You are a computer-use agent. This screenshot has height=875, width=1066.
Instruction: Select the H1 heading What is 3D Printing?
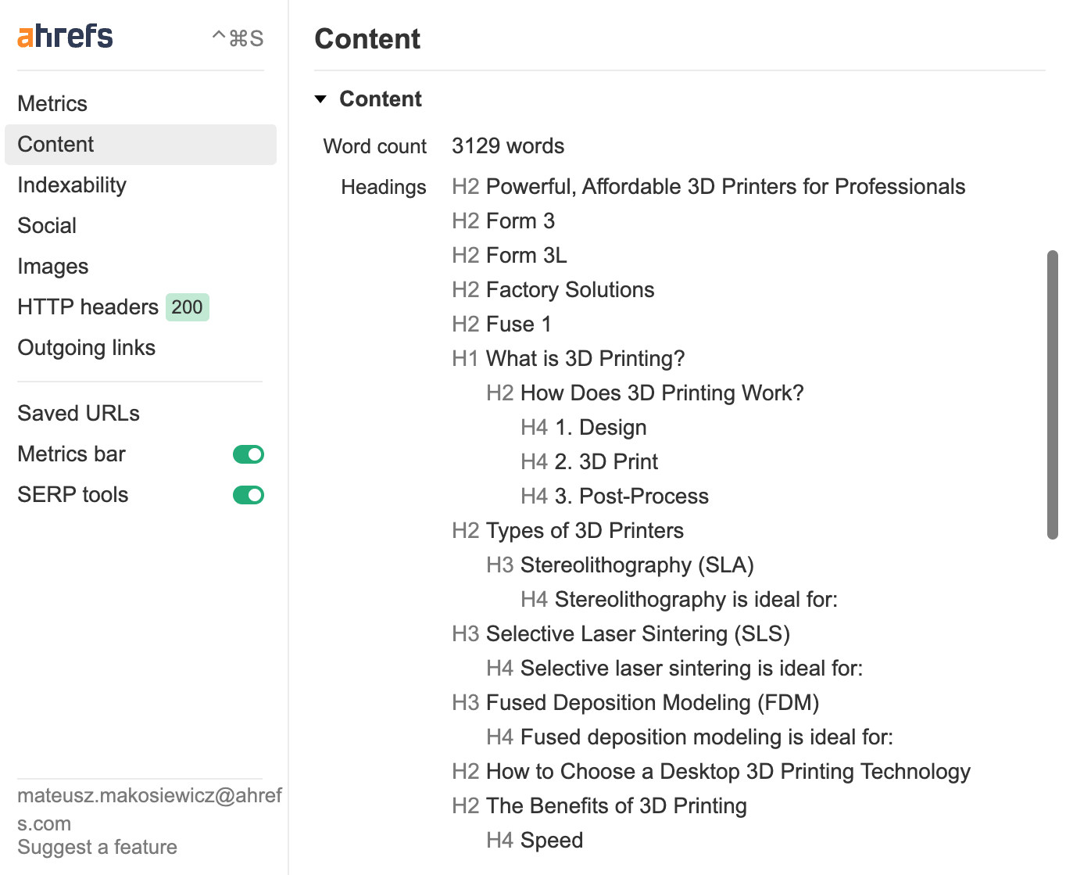click(x=585, y=358)
